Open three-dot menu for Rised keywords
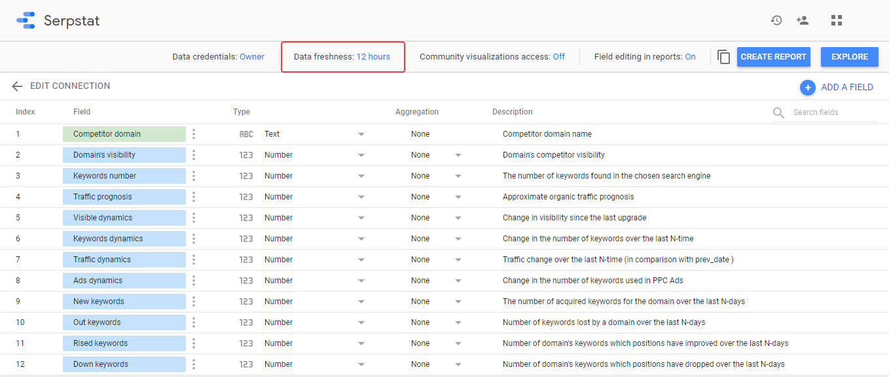889x378 pixels. tap(194, 343)
